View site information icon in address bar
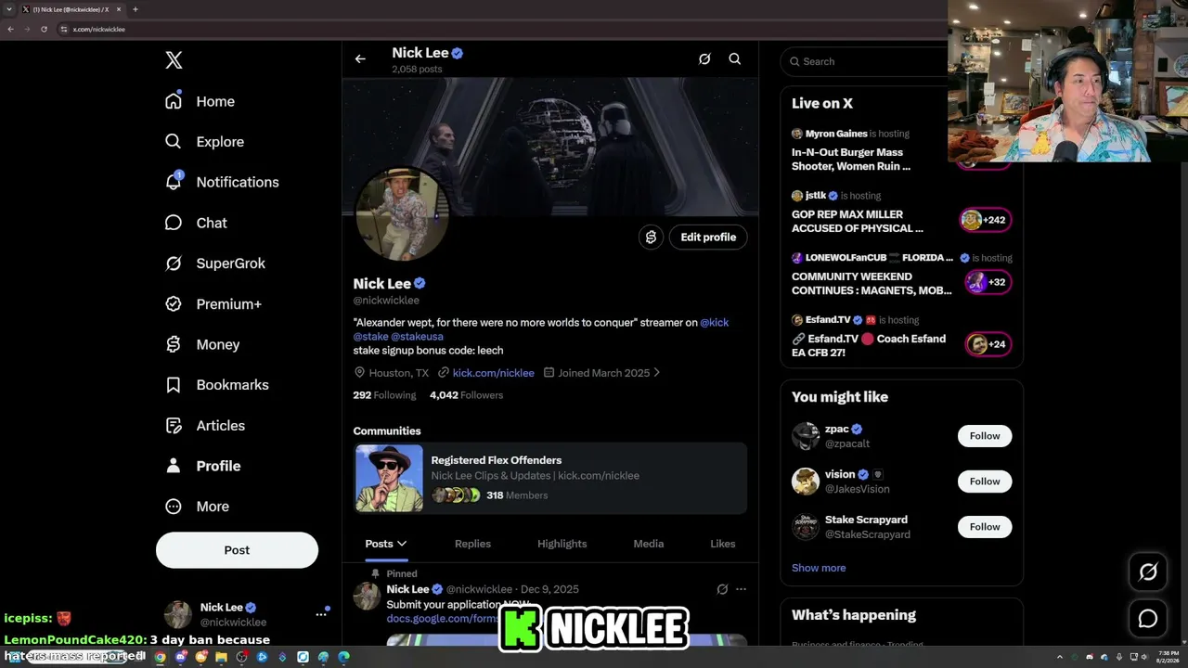The width and height of the screenshot is (1188, 668). (x=64, y=29)
